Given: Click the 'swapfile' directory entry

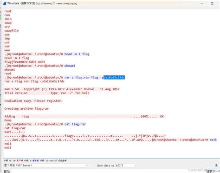Looking at the screenshot, I should pos(12,31).
